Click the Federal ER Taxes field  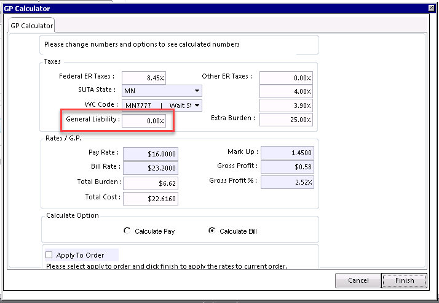coord(144,77)
